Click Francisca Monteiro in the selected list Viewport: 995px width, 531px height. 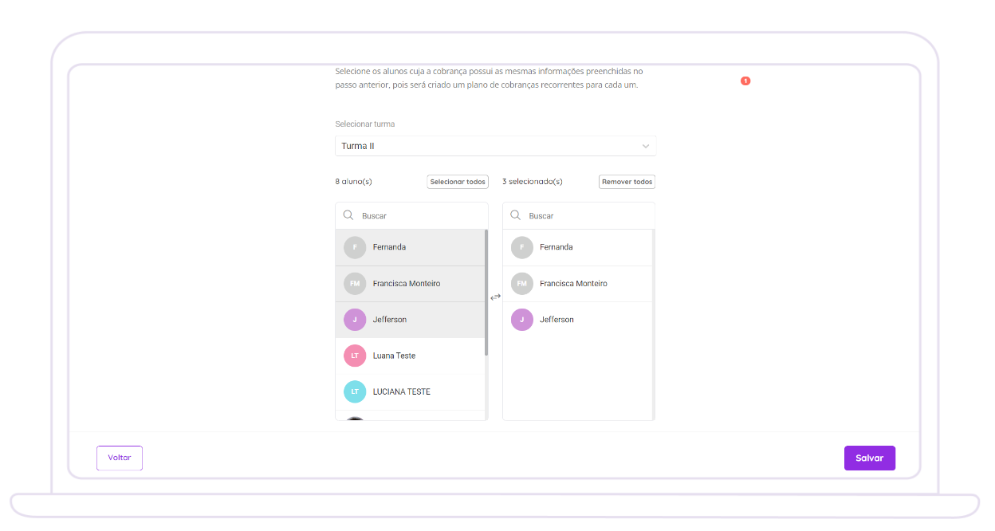[577, 284]
